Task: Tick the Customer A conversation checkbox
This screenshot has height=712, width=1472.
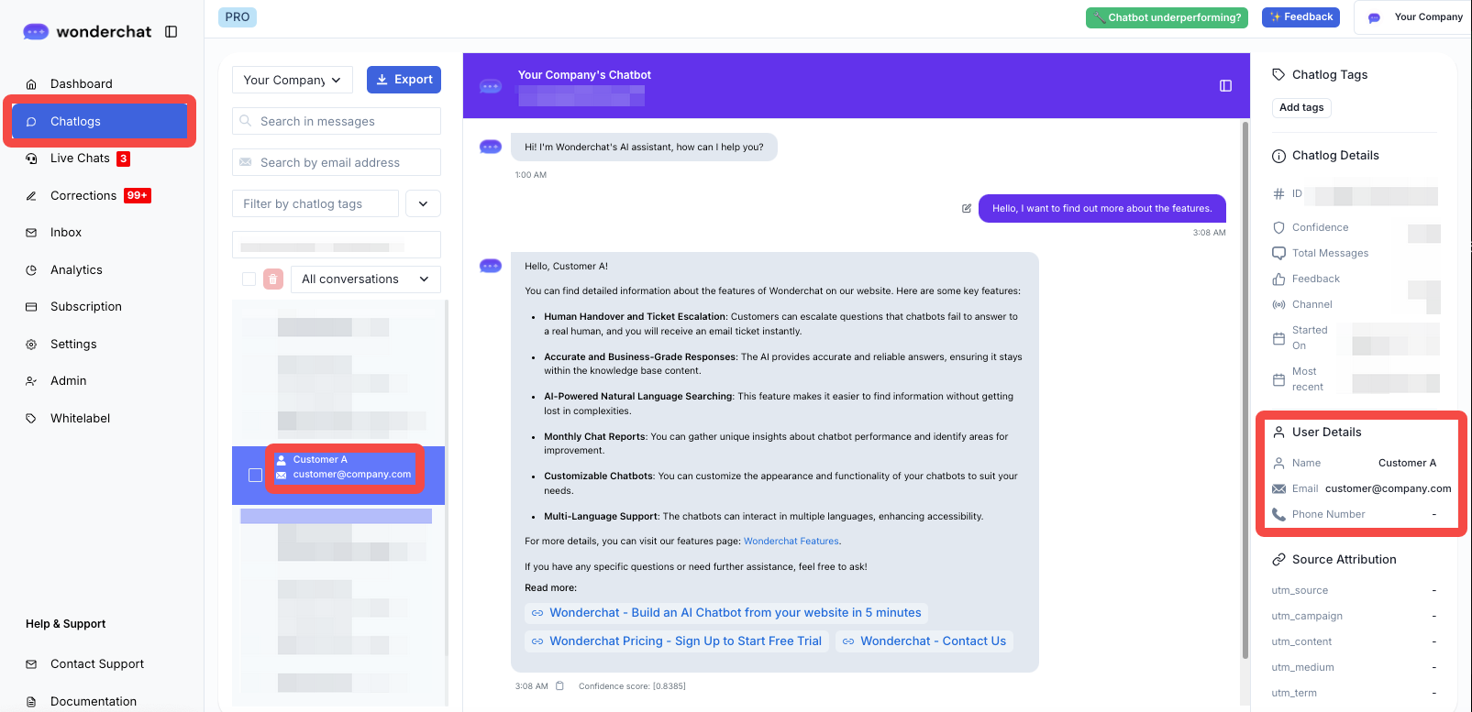Action: tap(256, 475)
